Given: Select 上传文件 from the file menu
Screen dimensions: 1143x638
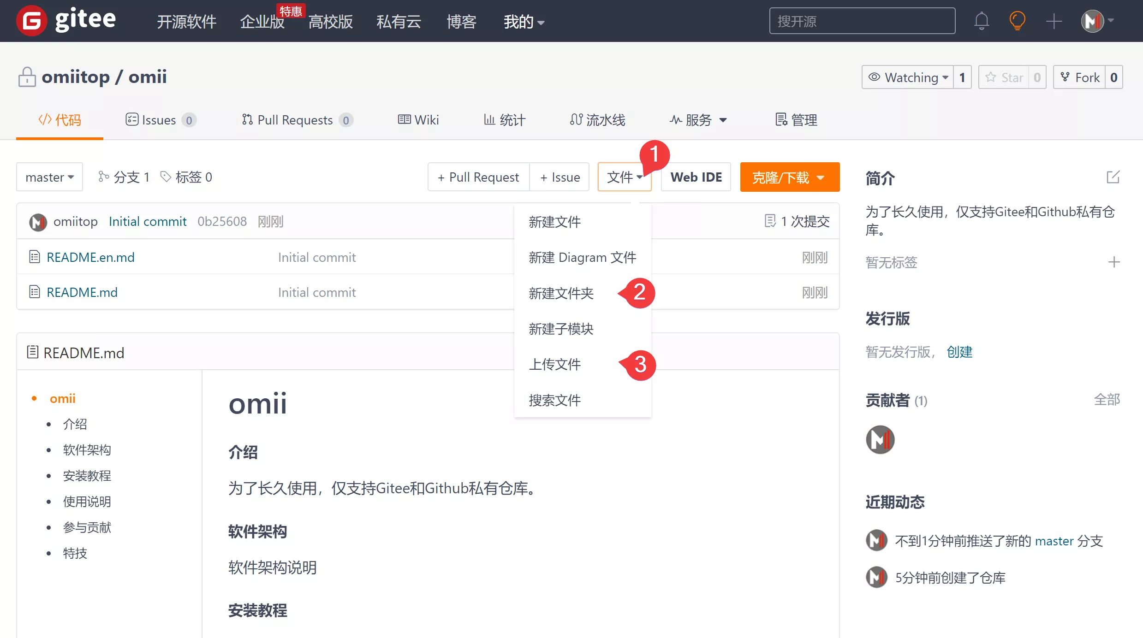Looking at the screenshot, I should pos(555,364).
